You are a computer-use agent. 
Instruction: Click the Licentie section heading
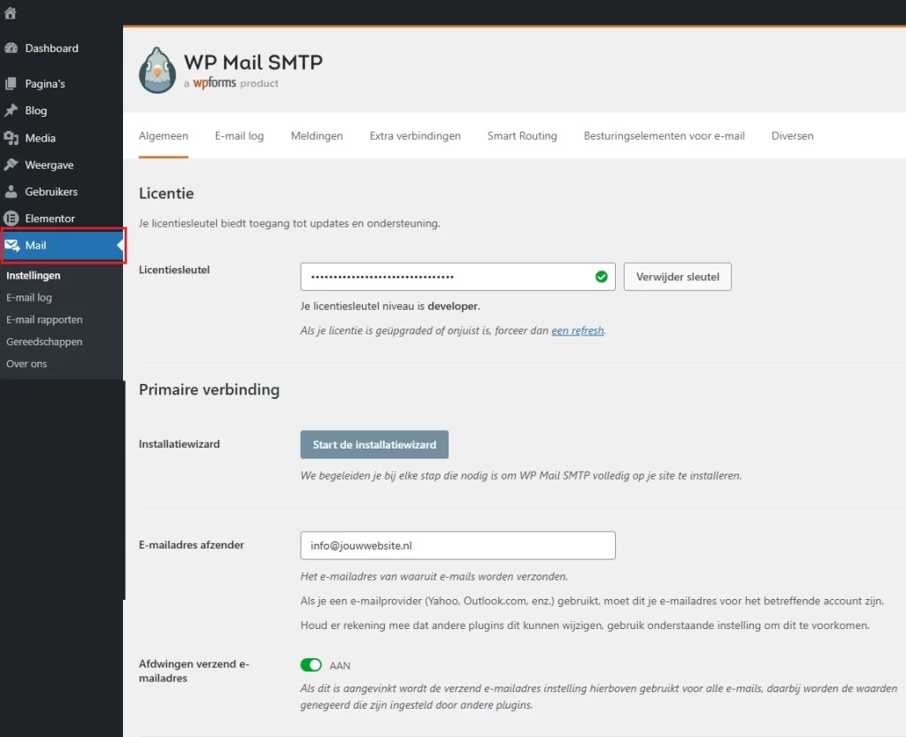tap(166, 194)
